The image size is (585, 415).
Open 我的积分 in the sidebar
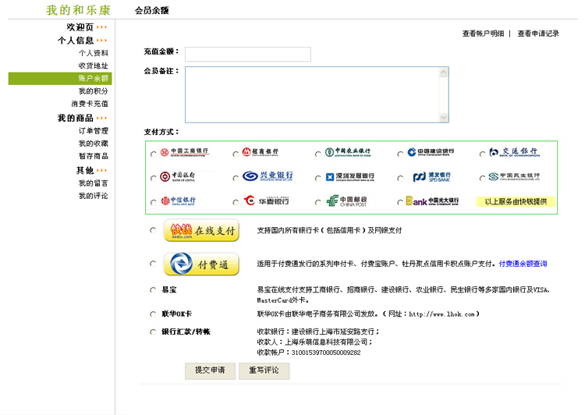coord(94,91)
